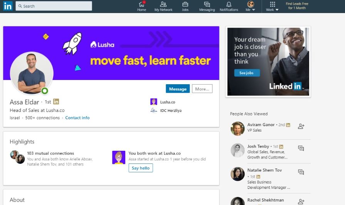Click the Head of Sales at Lusha.co headline
345x205 pixels.
(x=37, y=110)
